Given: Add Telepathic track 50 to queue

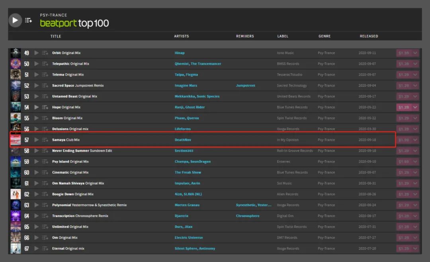Looking at the screenshot, I should (45, 64).
